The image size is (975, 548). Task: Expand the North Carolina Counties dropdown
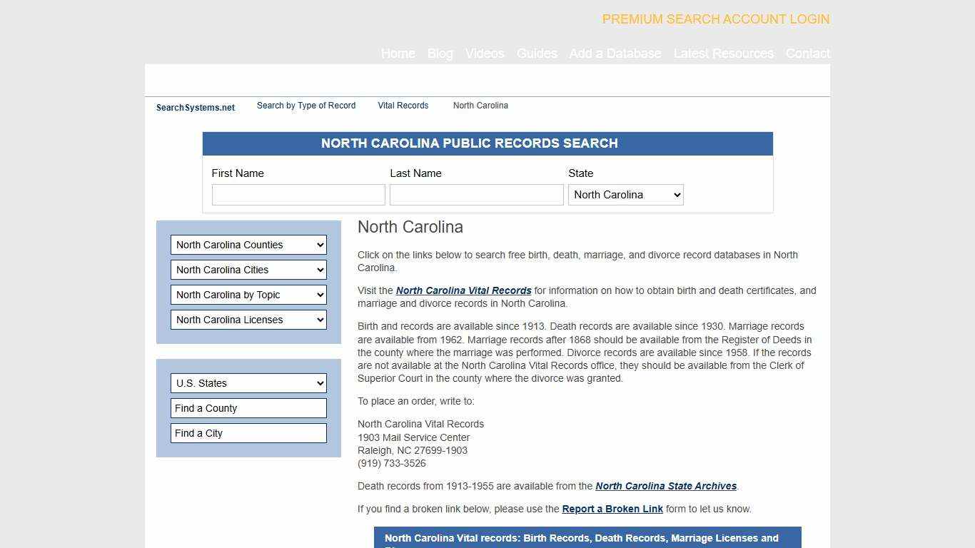tap(248, 245)
